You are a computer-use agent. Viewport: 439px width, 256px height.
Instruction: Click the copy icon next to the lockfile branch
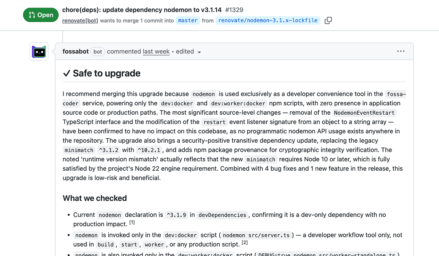(x=328, y=20)
